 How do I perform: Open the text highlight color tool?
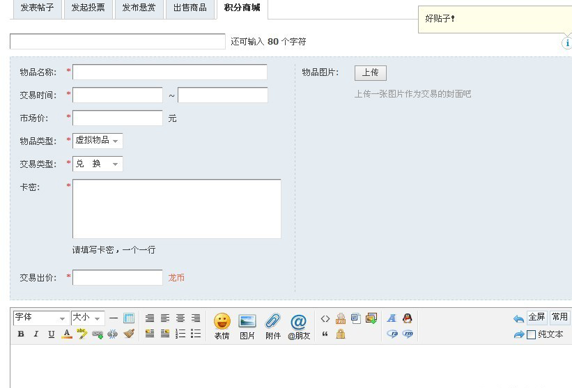click(82, 333)
